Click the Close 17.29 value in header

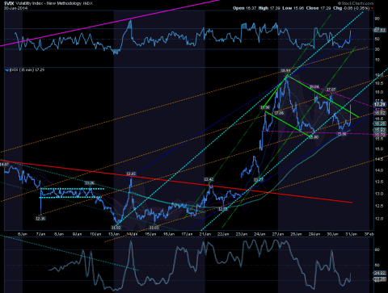tap(318, 8)
